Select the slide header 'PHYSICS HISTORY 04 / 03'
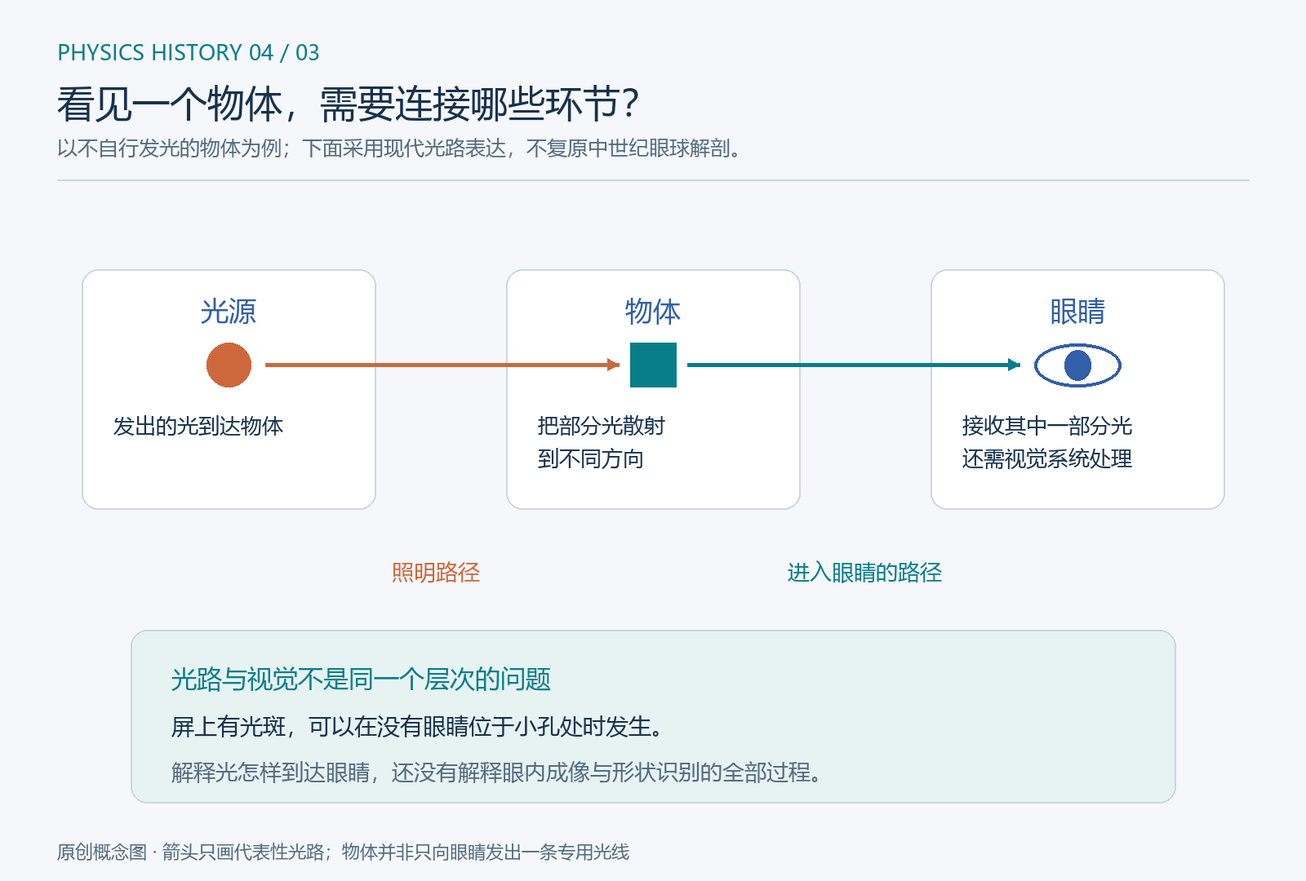This screenshot has width=1306, height=881. click(189, 52)
